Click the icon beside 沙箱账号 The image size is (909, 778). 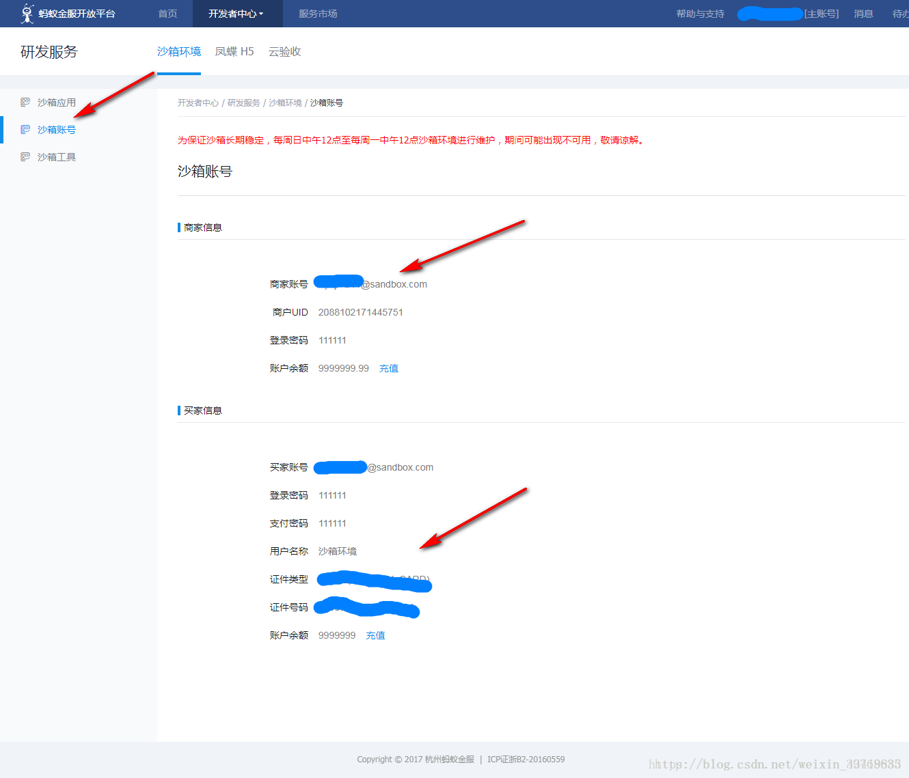tap(25, 130)
